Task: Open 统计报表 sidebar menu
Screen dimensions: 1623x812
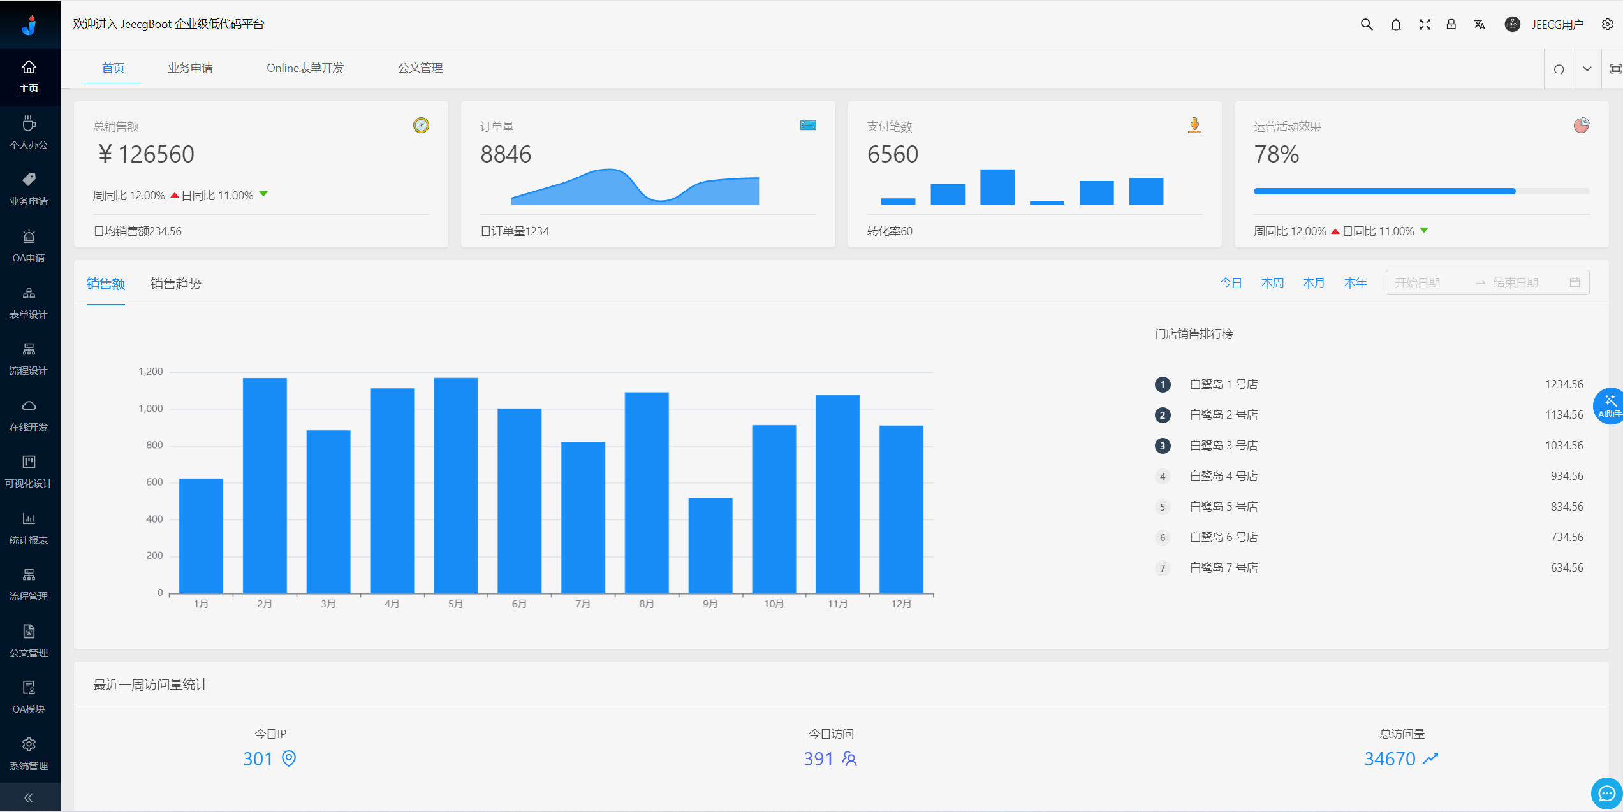Action: click(x=29, y=528)
